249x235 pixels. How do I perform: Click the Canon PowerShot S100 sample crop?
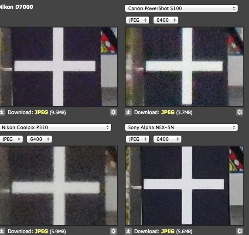[184, 67]
